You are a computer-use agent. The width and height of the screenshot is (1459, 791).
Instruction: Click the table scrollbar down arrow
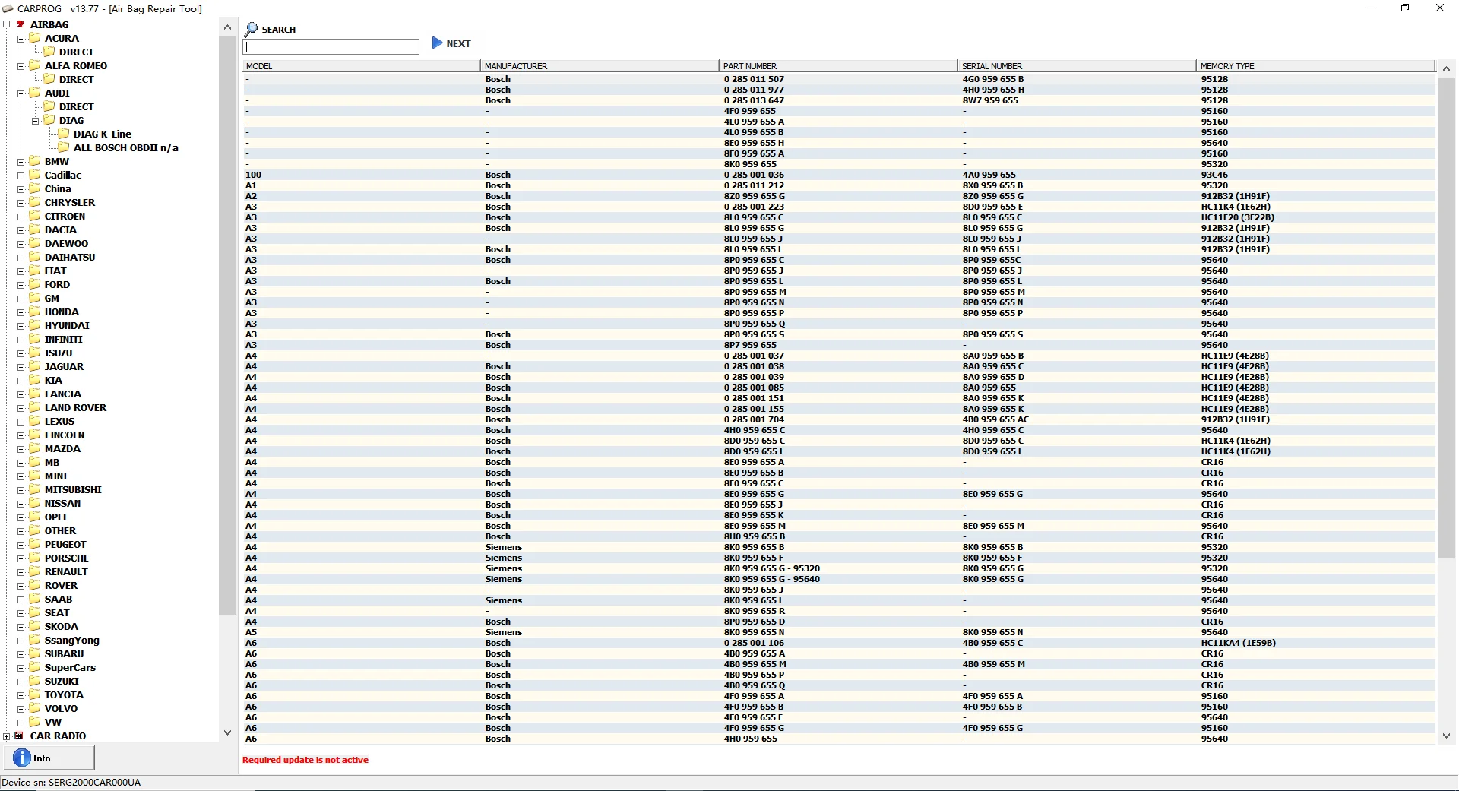click(1446, 736)
